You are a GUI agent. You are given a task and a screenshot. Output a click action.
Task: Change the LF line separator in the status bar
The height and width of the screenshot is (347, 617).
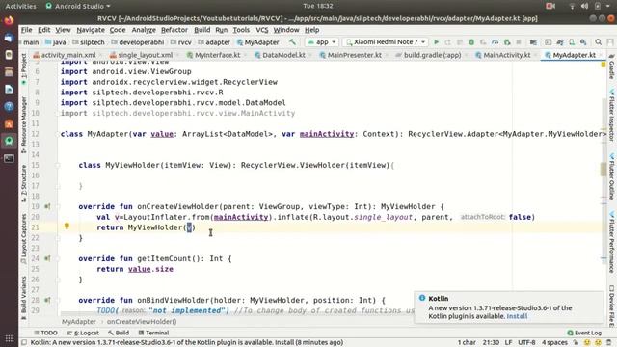tap(508, 342)
